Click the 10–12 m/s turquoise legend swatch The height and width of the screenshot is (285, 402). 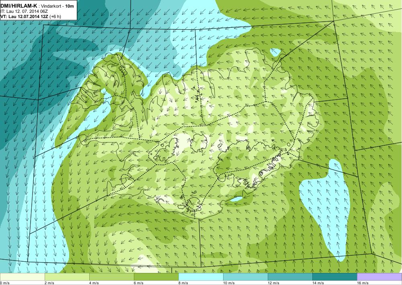pos(245,277)
